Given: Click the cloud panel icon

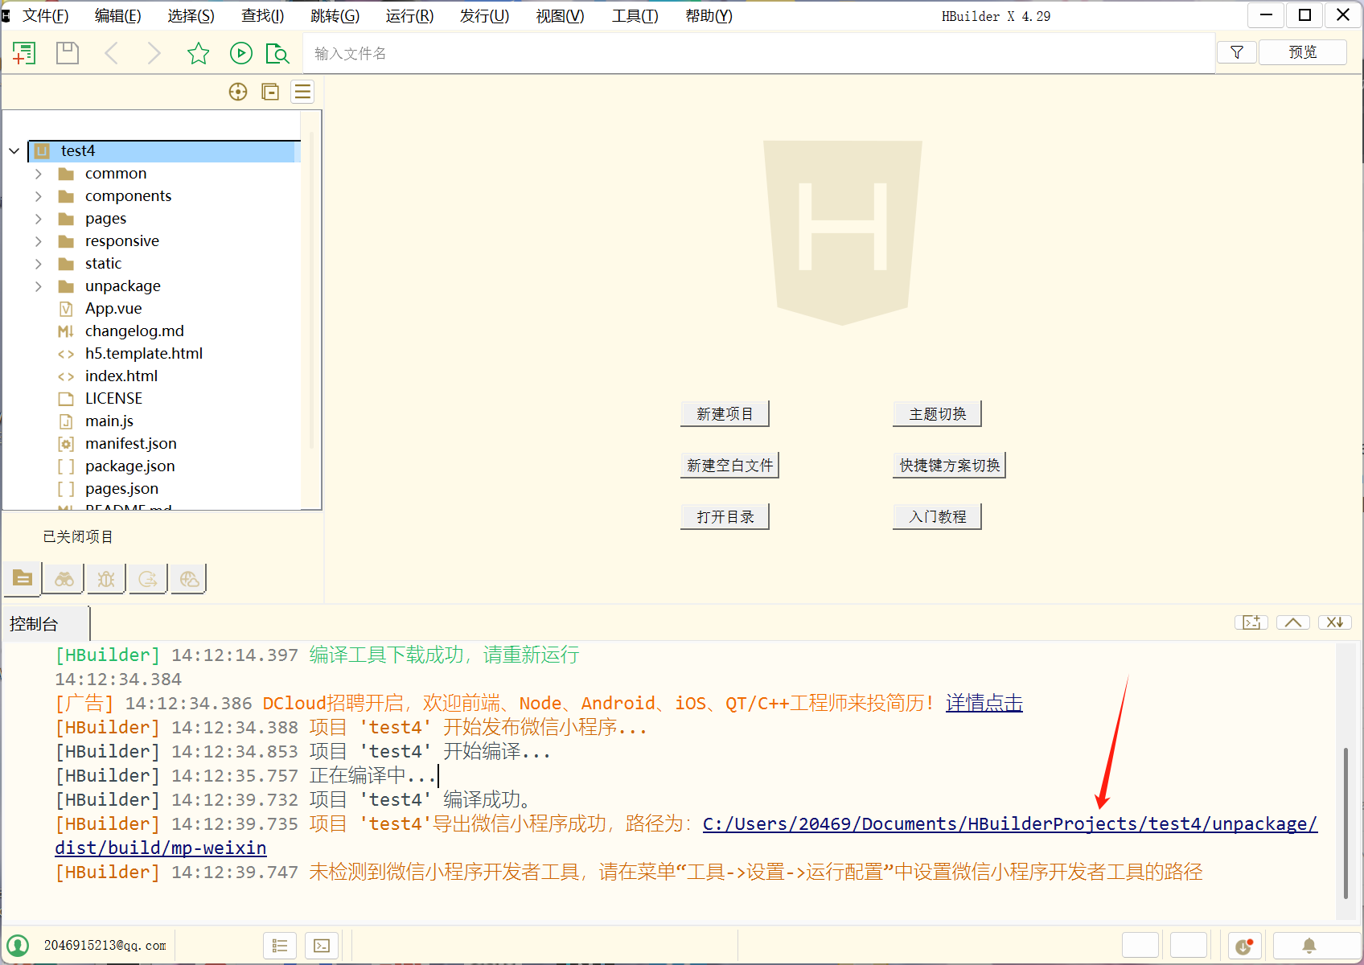Looking at the screenshot, I should click(x=190, y=578).
